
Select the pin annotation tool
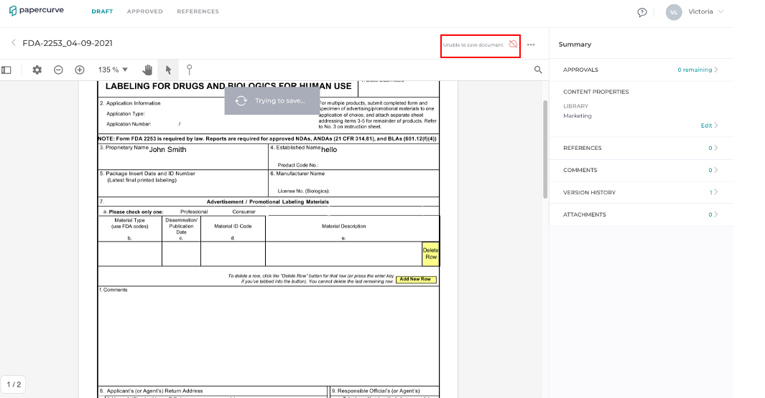(x=190, y=70)
